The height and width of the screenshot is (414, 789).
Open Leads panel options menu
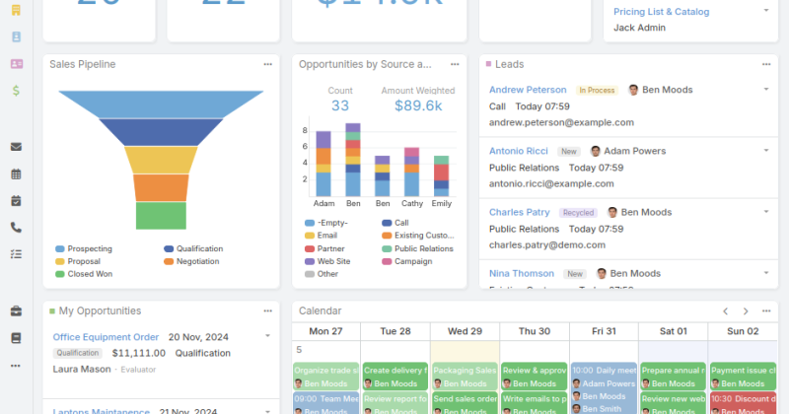[766, 64]
